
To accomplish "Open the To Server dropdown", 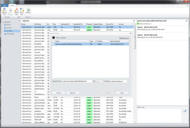I will point(128,81).
